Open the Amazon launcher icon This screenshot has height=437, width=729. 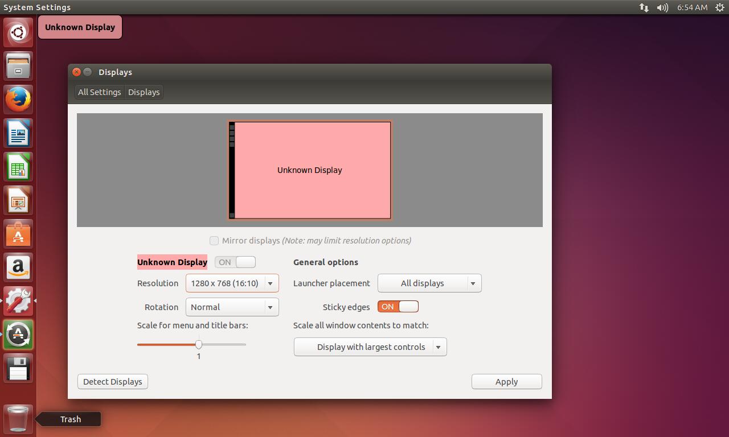click(18, 267)
